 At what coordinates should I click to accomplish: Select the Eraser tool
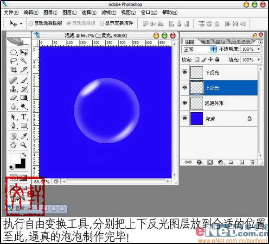click(13, 98)
